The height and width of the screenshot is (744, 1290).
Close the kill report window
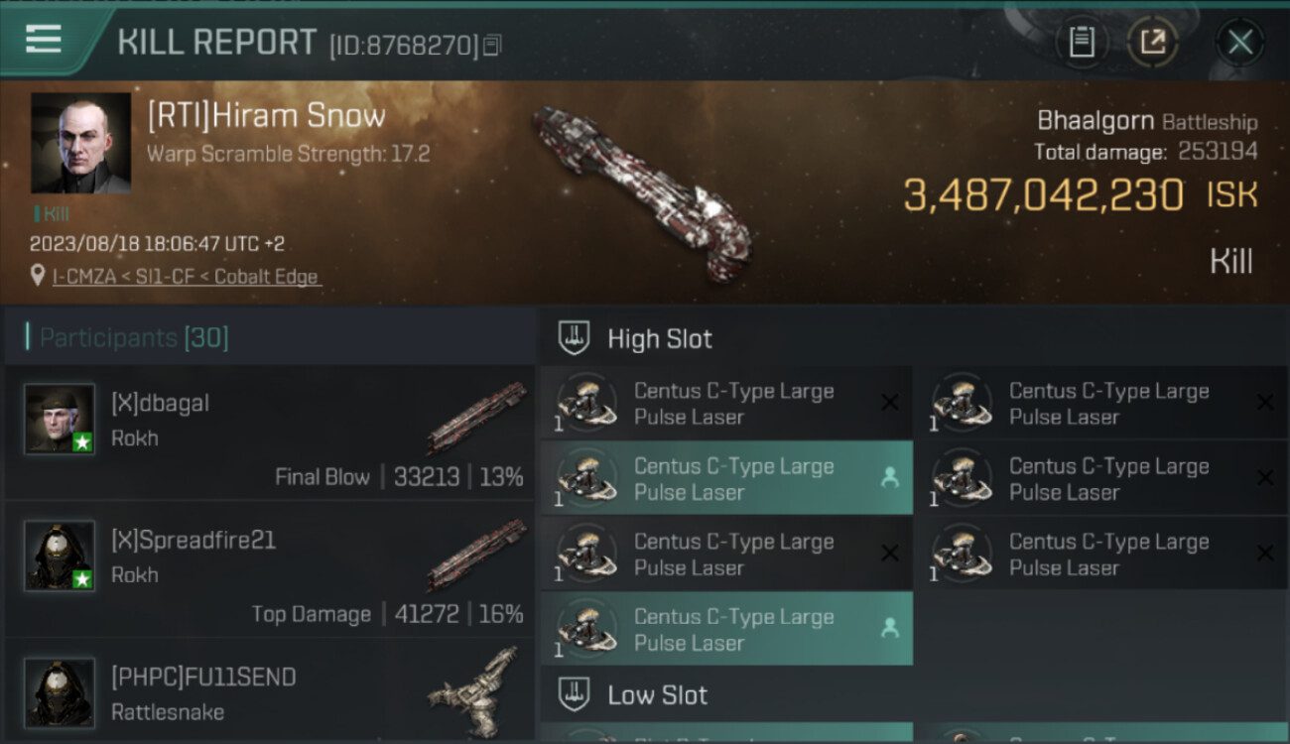tap(1239, 42)
